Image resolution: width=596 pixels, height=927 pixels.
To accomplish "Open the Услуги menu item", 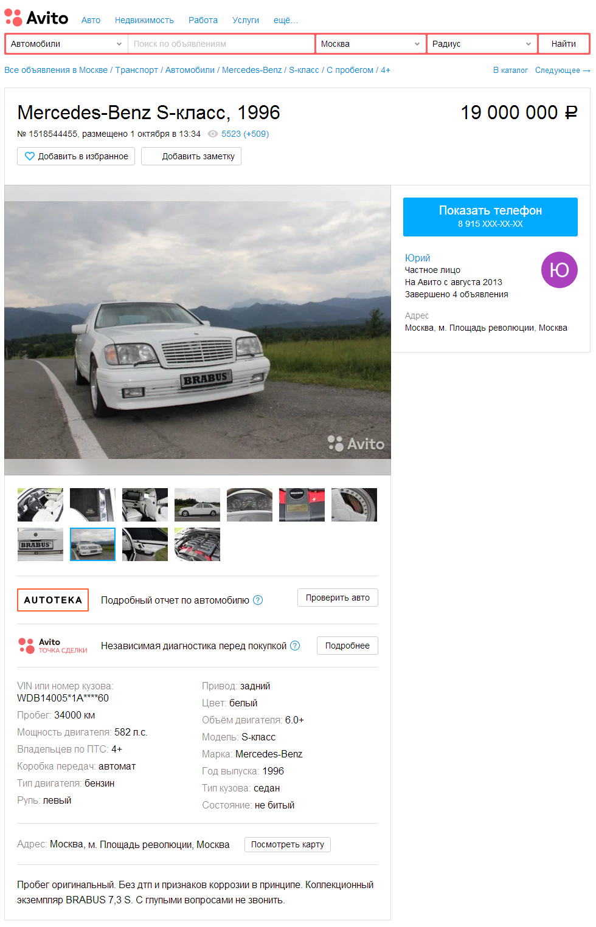I will 246,20.
